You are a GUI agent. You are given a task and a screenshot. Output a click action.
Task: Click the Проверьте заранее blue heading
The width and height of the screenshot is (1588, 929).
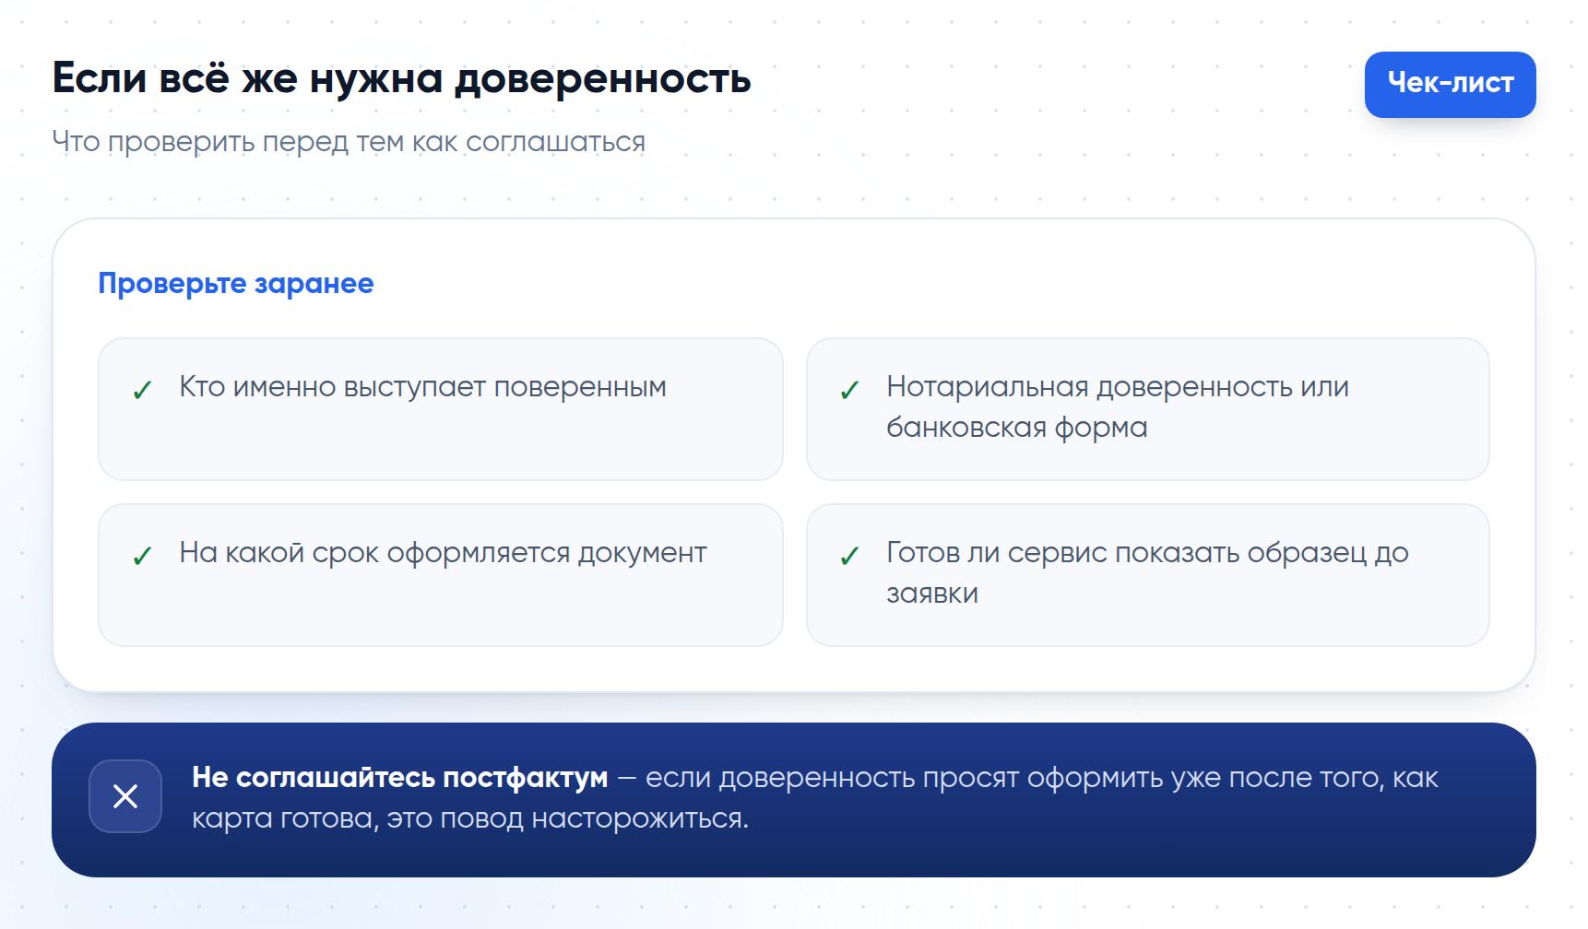click(x=236, y=284)
